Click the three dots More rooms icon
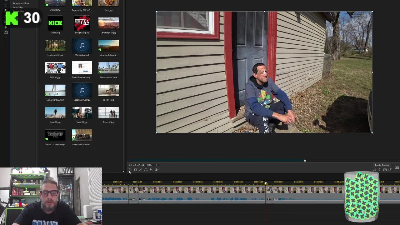Screen dimensions: 400x225 (6, 38)
